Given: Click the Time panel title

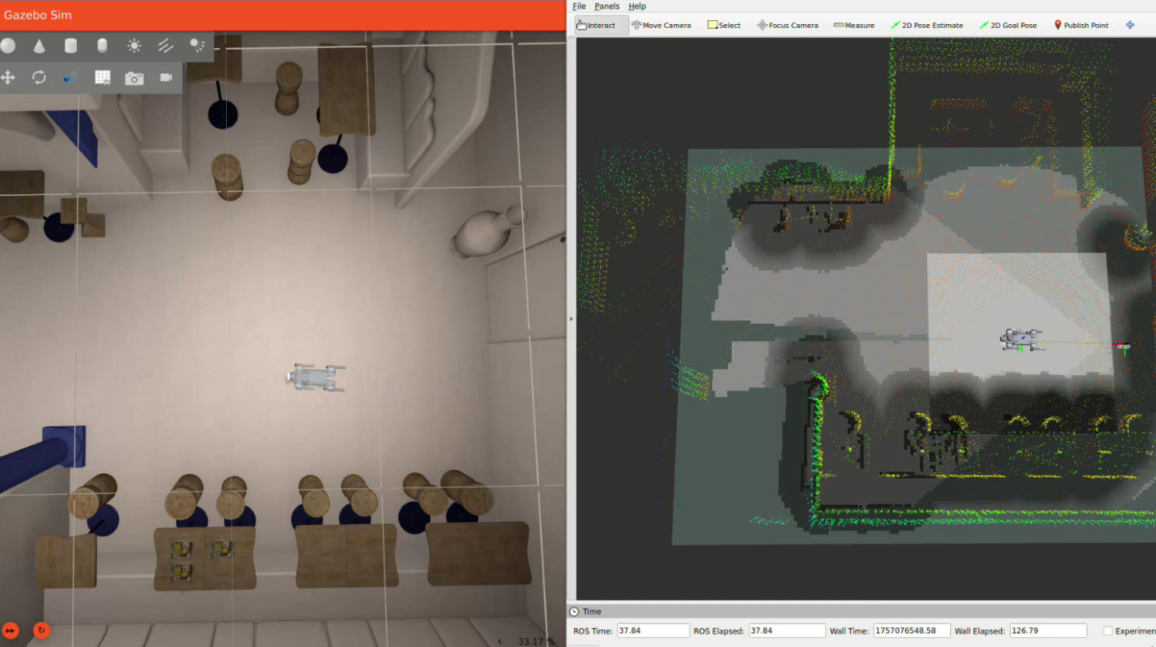Looking at the screenshot, I should 592,611.
